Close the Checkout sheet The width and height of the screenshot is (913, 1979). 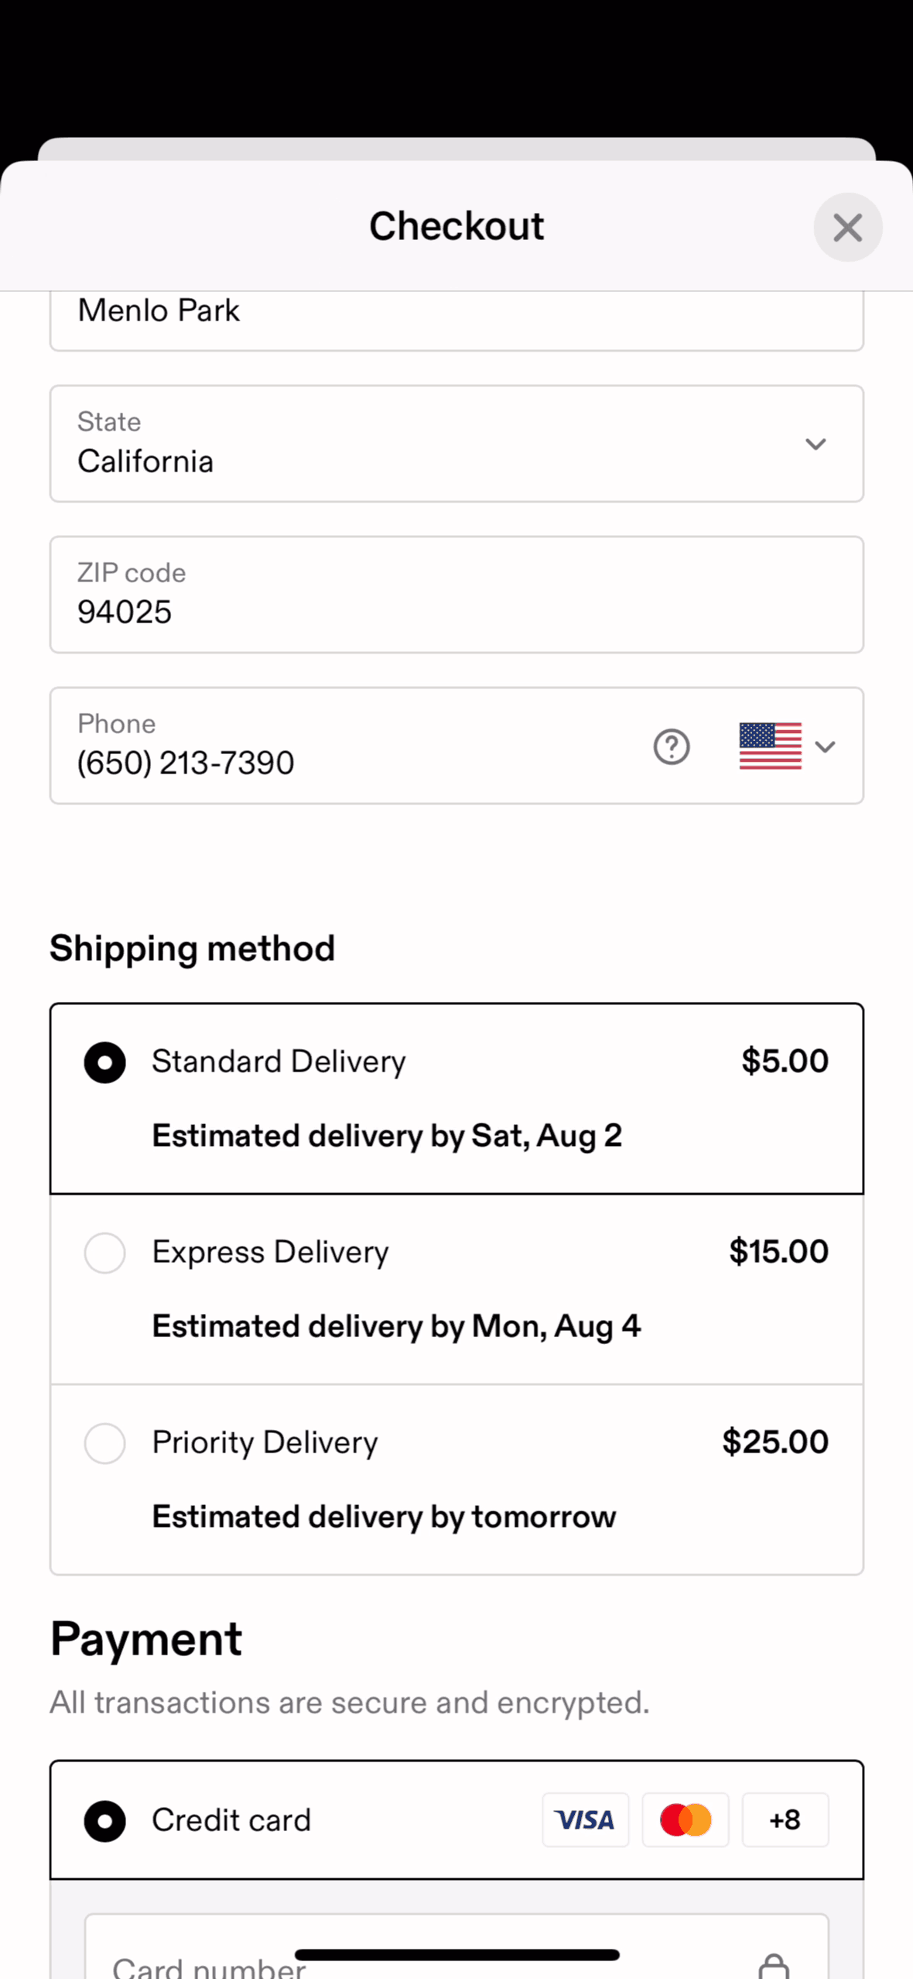[x=847, y=228]
